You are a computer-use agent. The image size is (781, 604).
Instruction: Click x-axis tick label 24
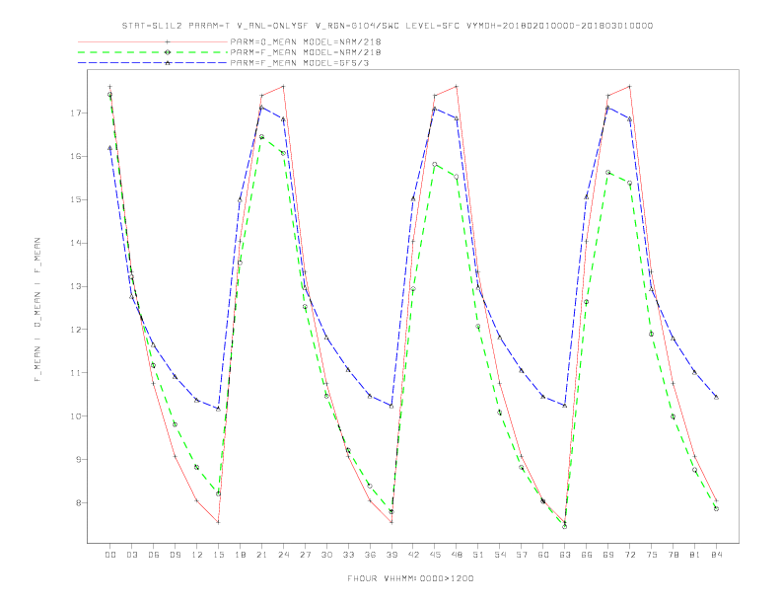click(283, 555)
